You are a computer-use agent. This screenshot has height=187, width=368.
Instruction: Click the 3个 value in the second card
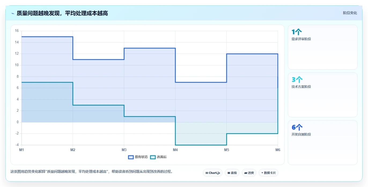click(297, 80)
